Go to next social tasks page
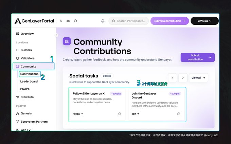This screenshot has width=231, height=144. tap(183, 78)
